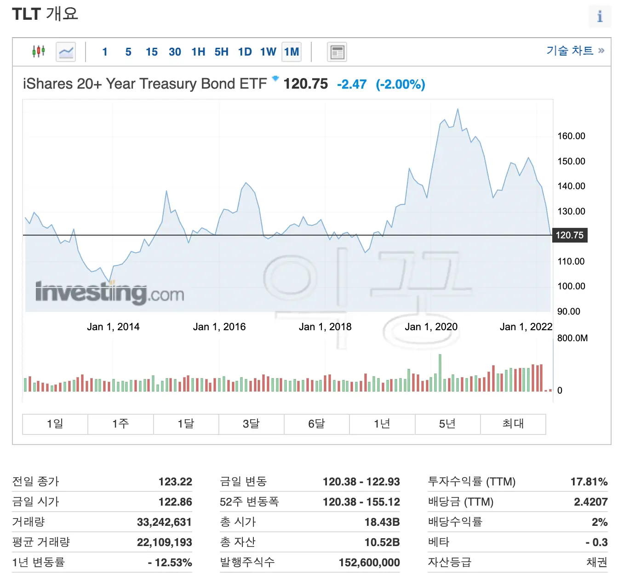Select the 1H interval icon button
The width and height of the screenshot is (618, 586).
pos(198,52)
